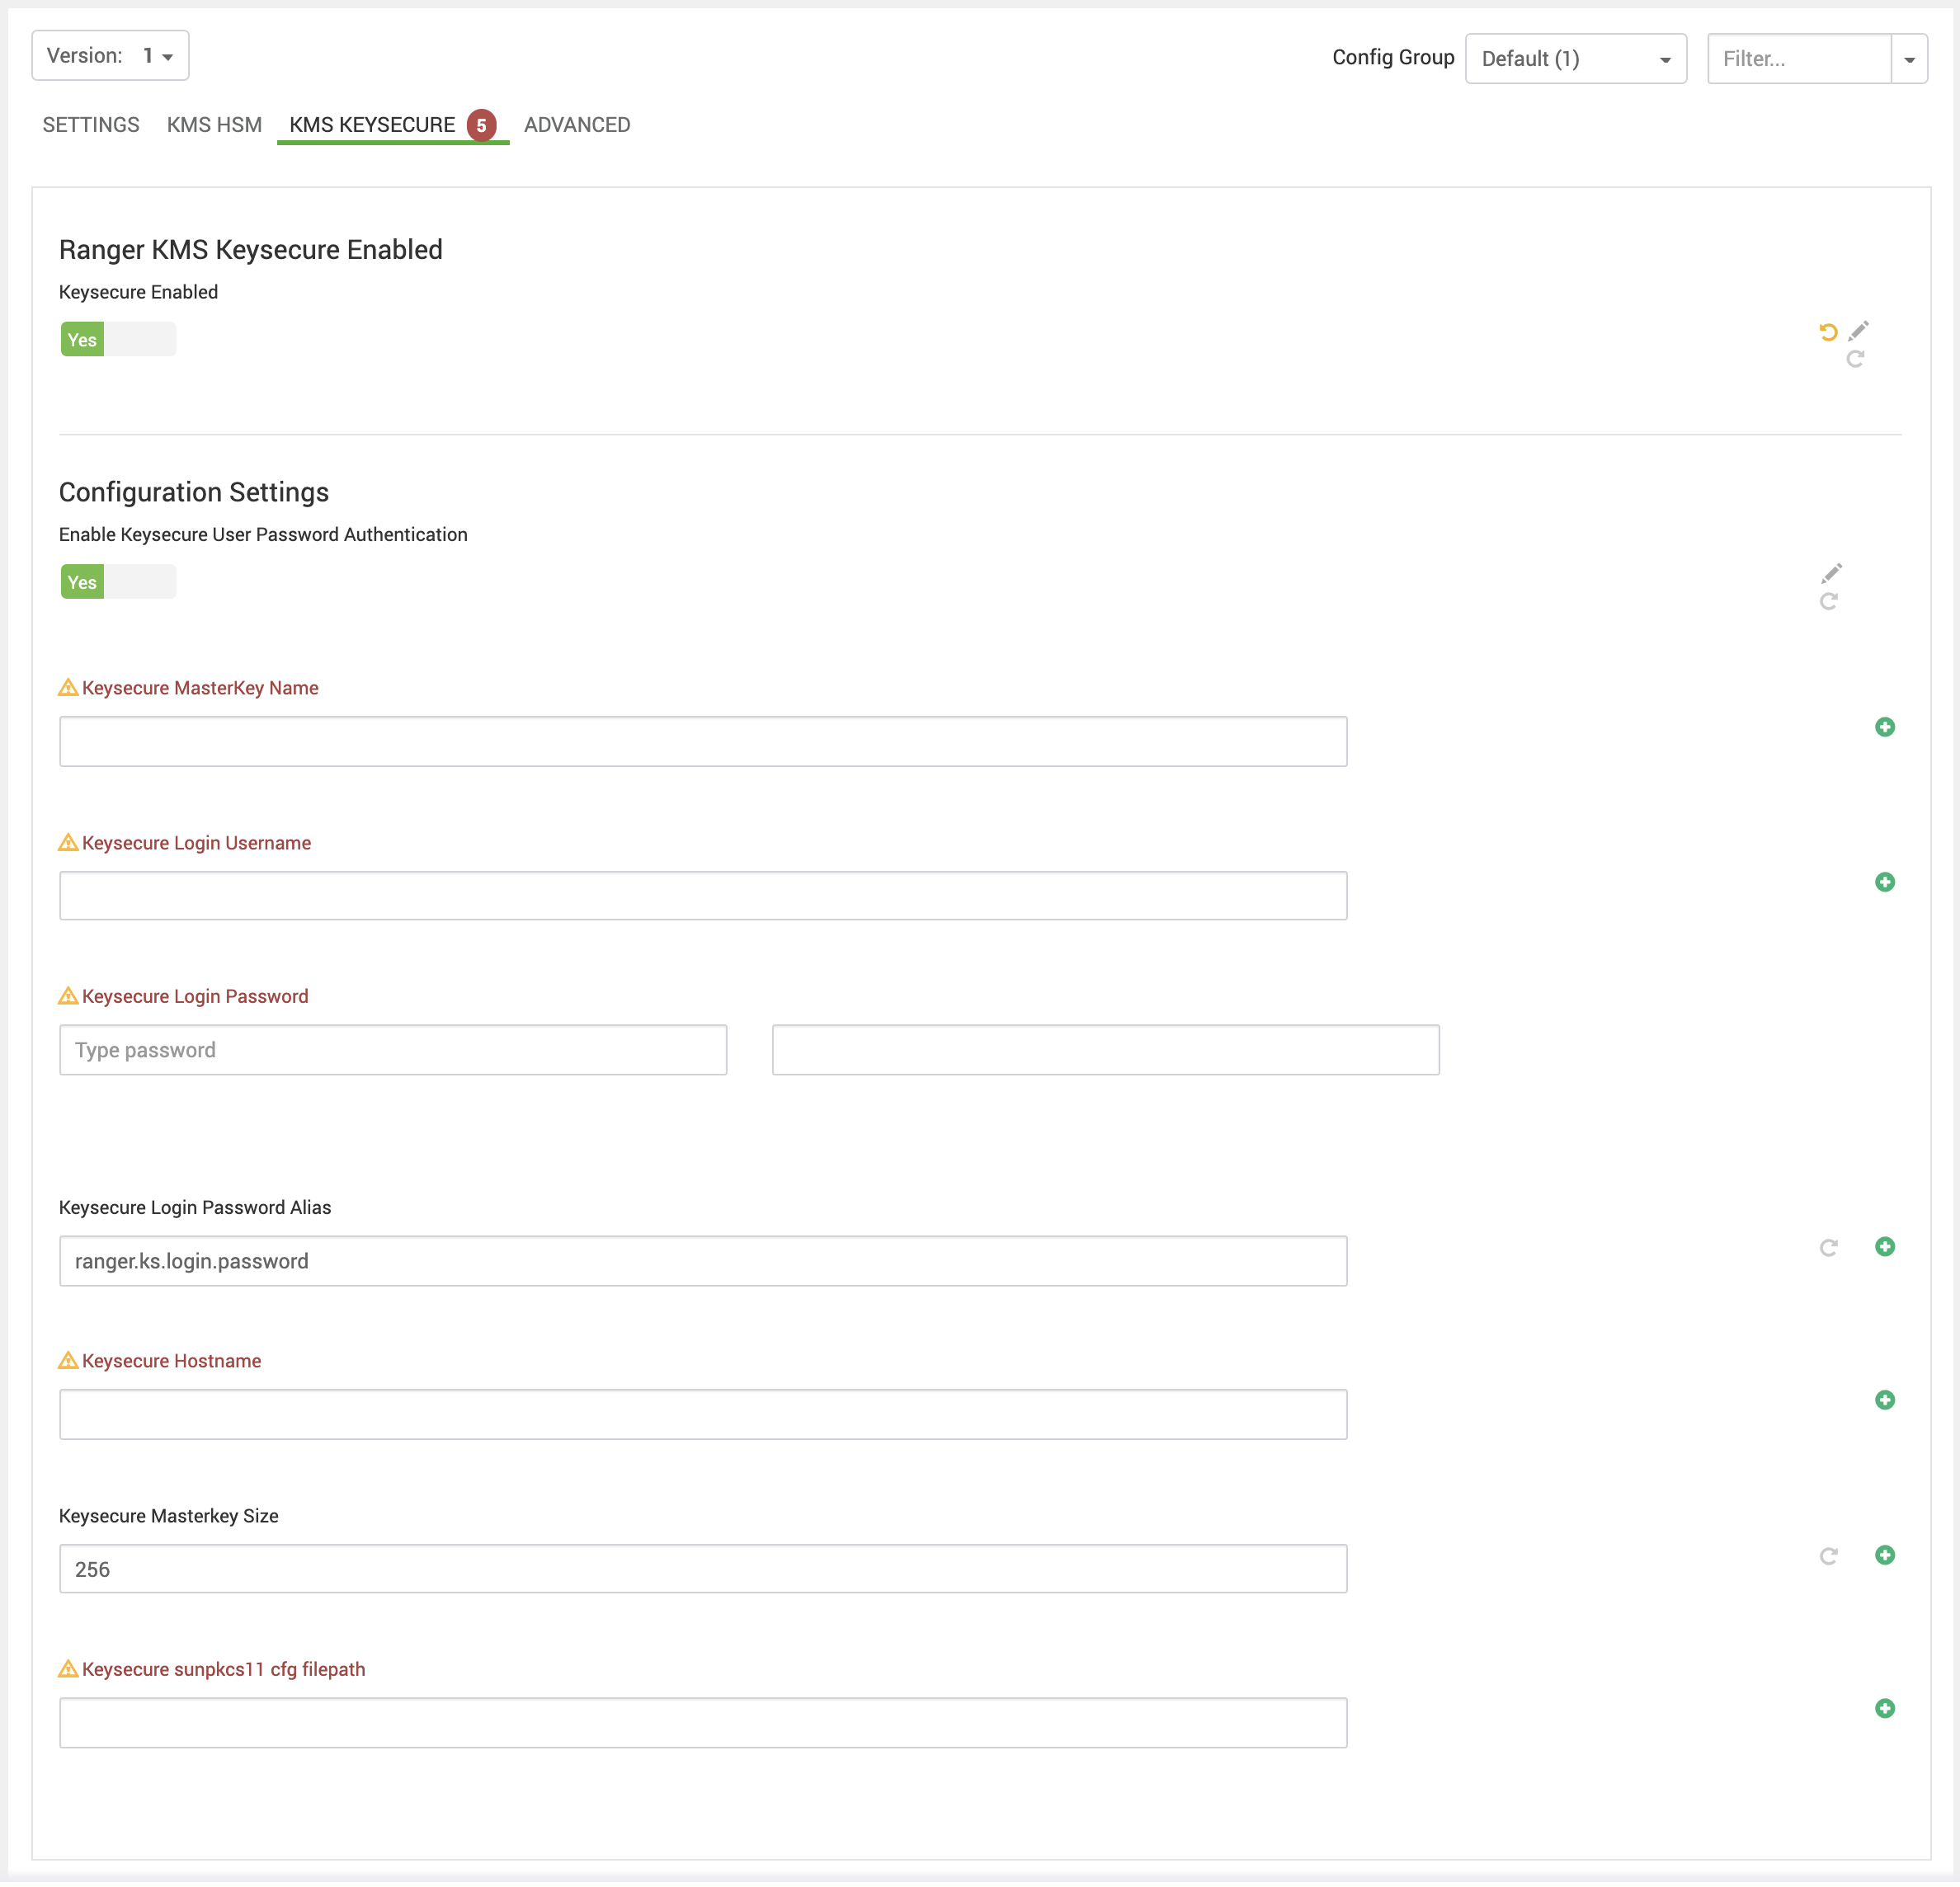The height and width of the screenshot is (1887, 1960).
Task: Click the Keysecure MasterKey Name input field
Action: [x=703, y=743]
